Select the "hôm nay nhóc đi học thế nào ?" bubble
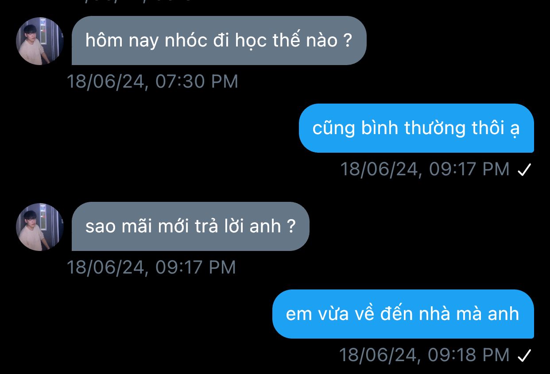Image resolution: width=550 pixels, height=374 pixels. point(219,41)
